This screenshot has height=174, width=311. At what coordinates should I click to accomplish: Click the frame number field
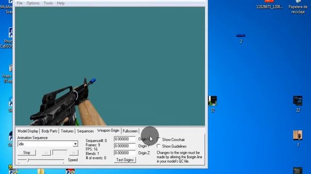point(60,153)
